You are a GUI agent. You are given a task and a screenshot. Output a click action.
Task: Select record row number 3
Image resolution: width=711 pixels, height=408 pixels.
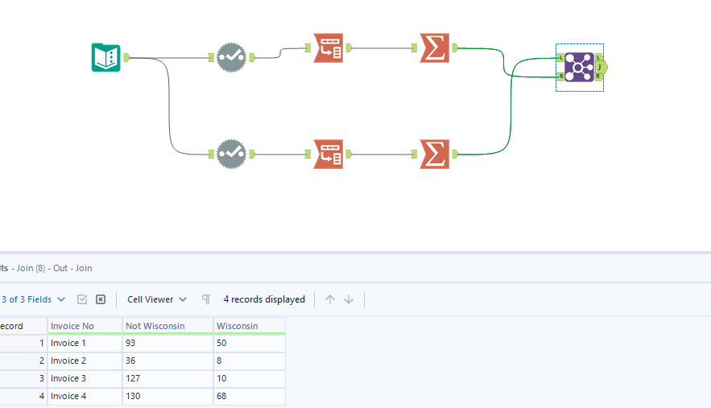point(23,378)
